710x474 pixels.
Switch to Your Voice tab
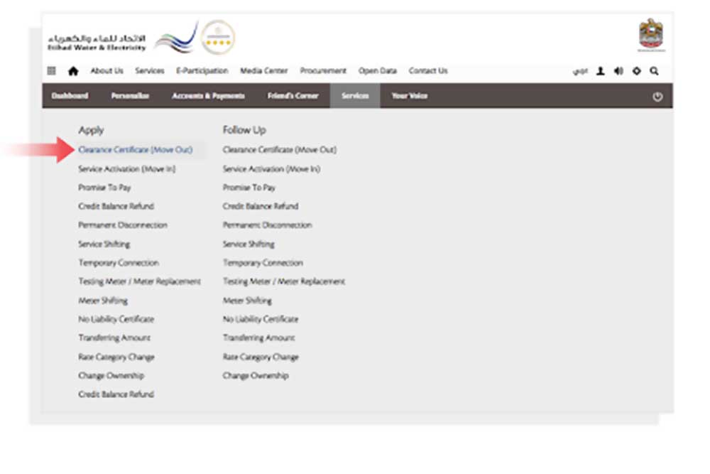pyautogui.click(x=410, y=96)
